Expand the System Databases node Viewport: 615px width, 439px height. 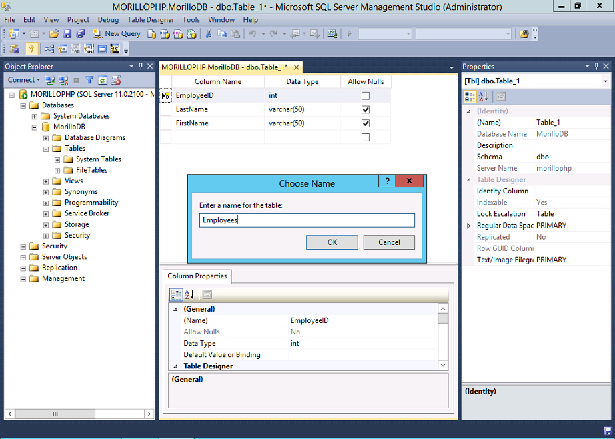(x=35, y=117)
